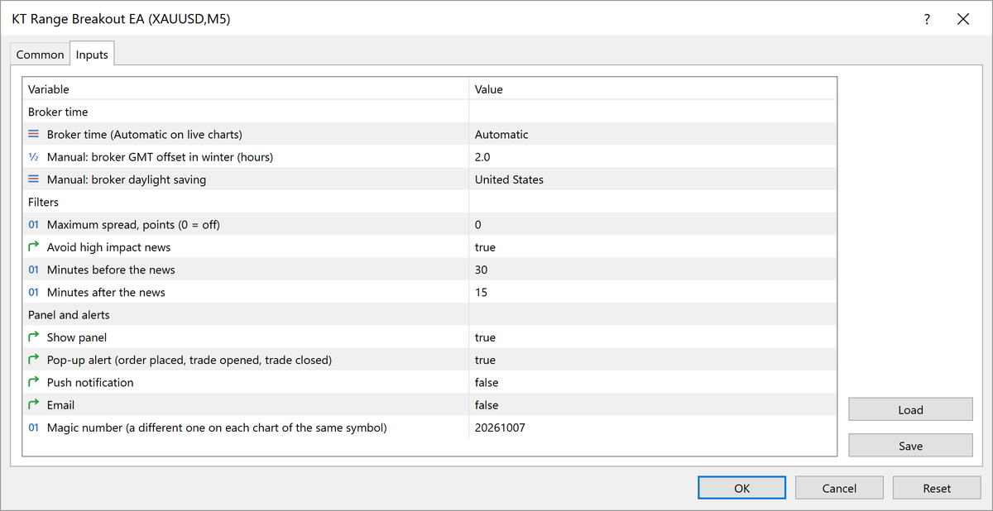Select the Filters section header row

[430, 202]
